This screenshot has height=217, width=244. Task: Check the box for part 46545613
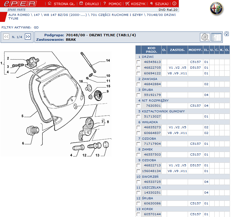[138, 62]
